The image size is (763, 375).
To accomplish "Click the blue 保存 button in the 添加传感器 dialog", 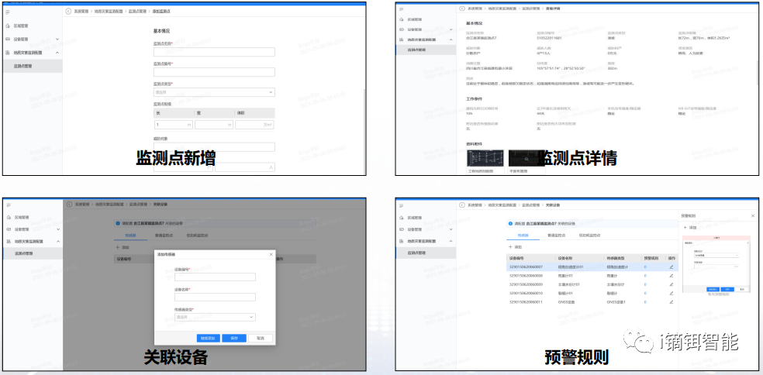I will pos(233,338).
